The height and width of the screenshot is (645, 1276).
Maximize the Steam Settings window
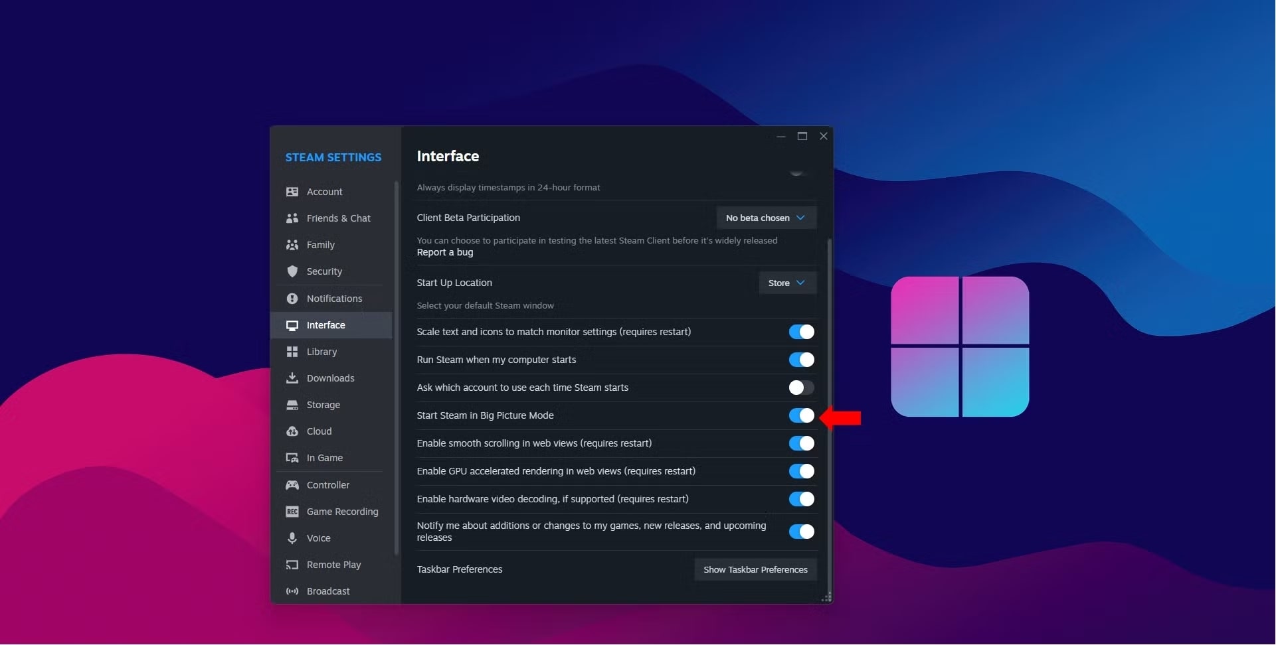pos(802,136)
